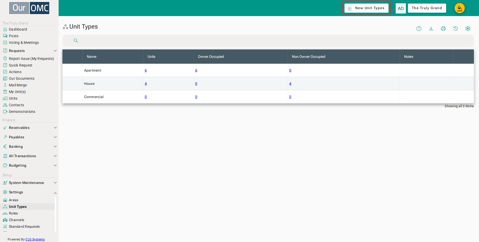
Task: Go to My Unit(s)
Action: (x=17, y=92)
